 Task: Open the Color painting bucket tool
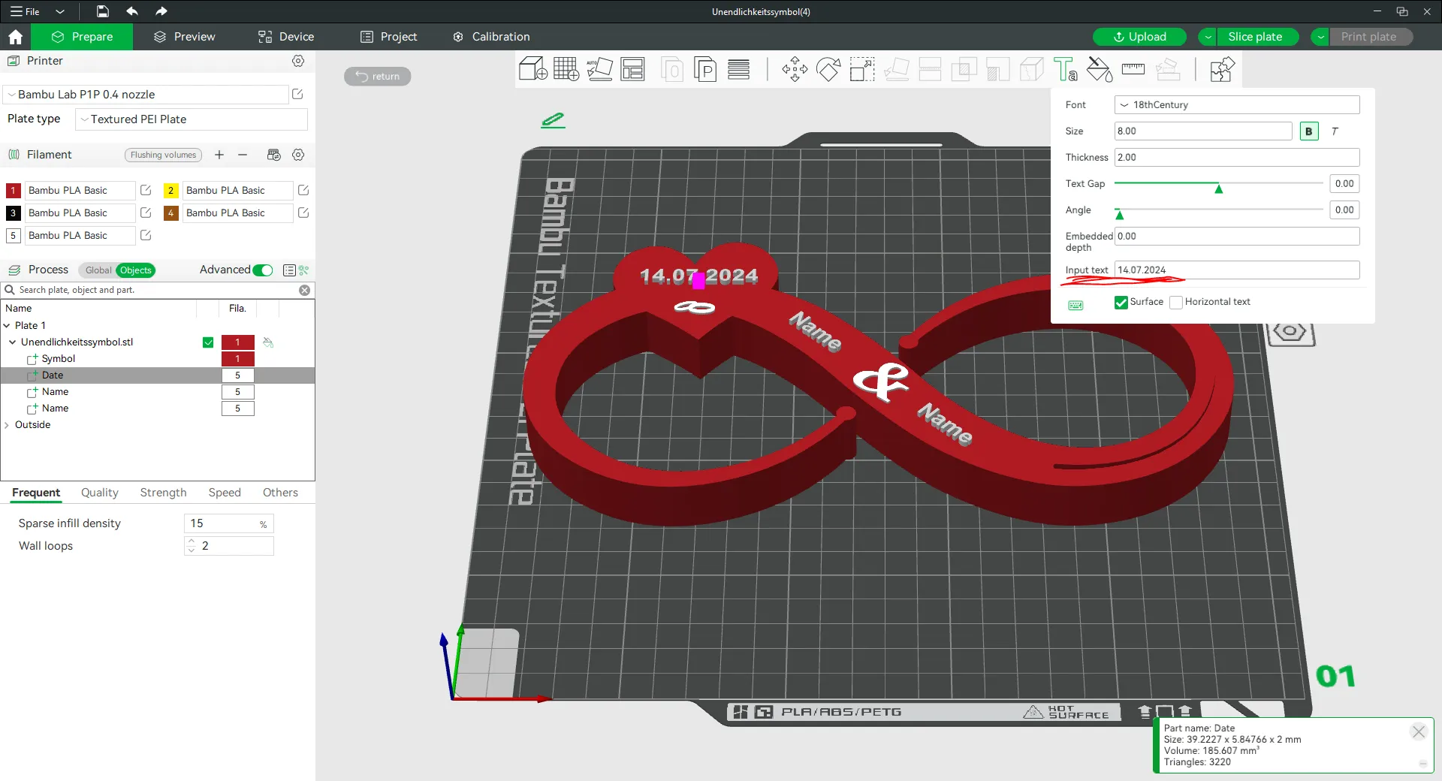pos(1100,70)
